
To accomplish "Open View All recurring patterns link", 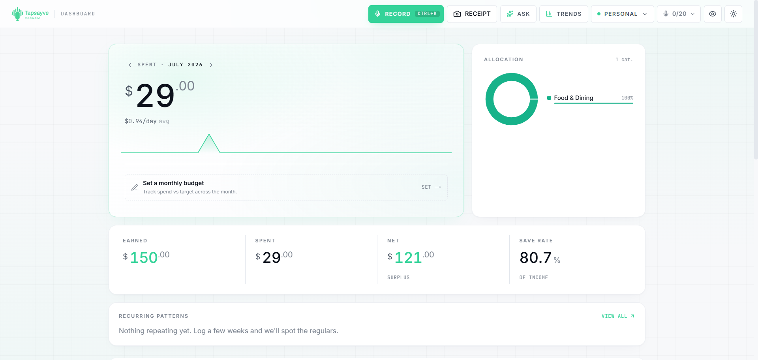I will point(618,316).
